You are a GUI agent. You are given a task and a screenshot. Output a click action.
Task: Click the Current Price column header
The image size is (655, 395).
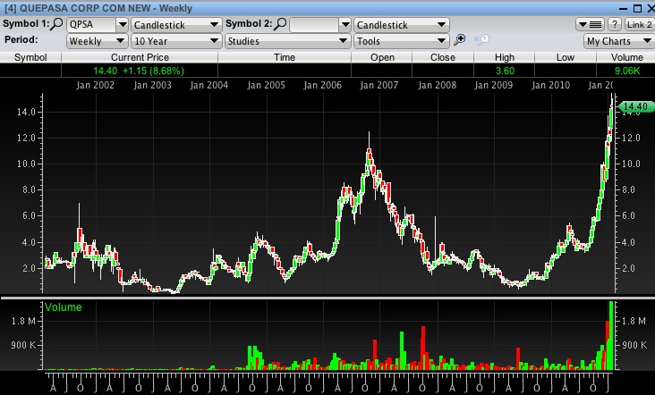pyautogui.click(x=140, y=57)
